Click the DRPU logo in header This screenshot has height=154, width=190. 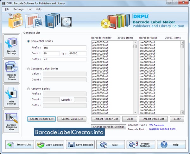point(141,16)
